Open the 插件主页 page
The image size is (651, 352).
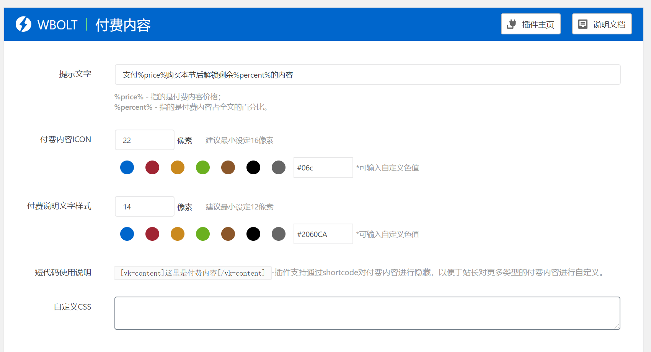pos(530,24)
